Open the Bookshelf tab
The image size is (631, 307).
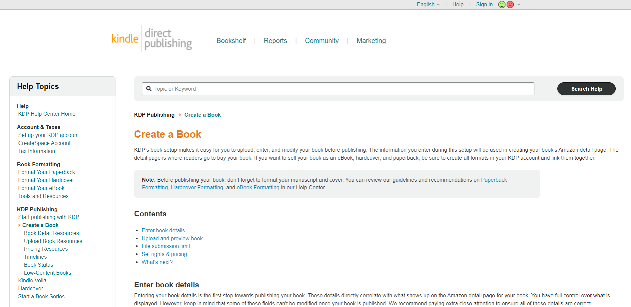231,41
